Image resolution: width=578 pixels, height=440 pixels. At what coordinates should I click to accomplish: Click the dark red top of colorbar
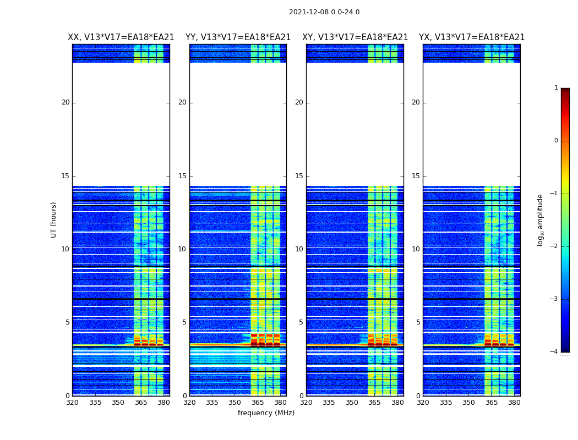tap(565, 91)
